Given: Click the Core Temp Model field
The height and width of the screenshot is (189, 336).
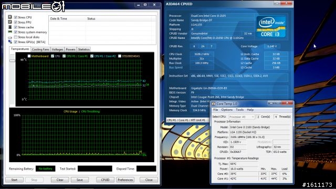Looking at the screenshot, I should 259,127.
